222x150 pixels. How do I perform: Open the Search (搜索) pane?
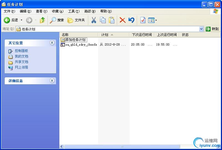(57, 20)
